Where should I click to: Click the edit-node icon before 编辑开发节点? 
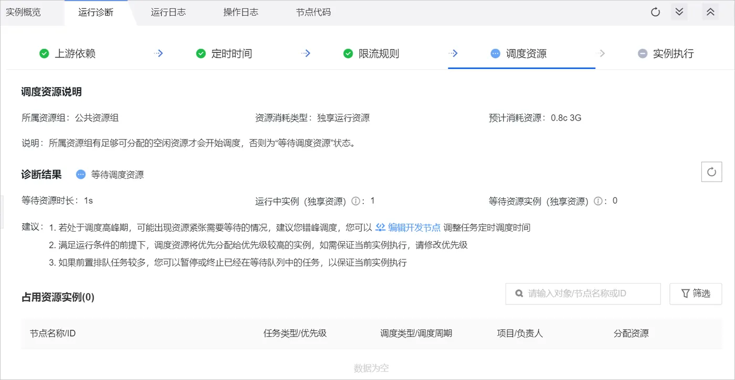[x=381, y=227]
